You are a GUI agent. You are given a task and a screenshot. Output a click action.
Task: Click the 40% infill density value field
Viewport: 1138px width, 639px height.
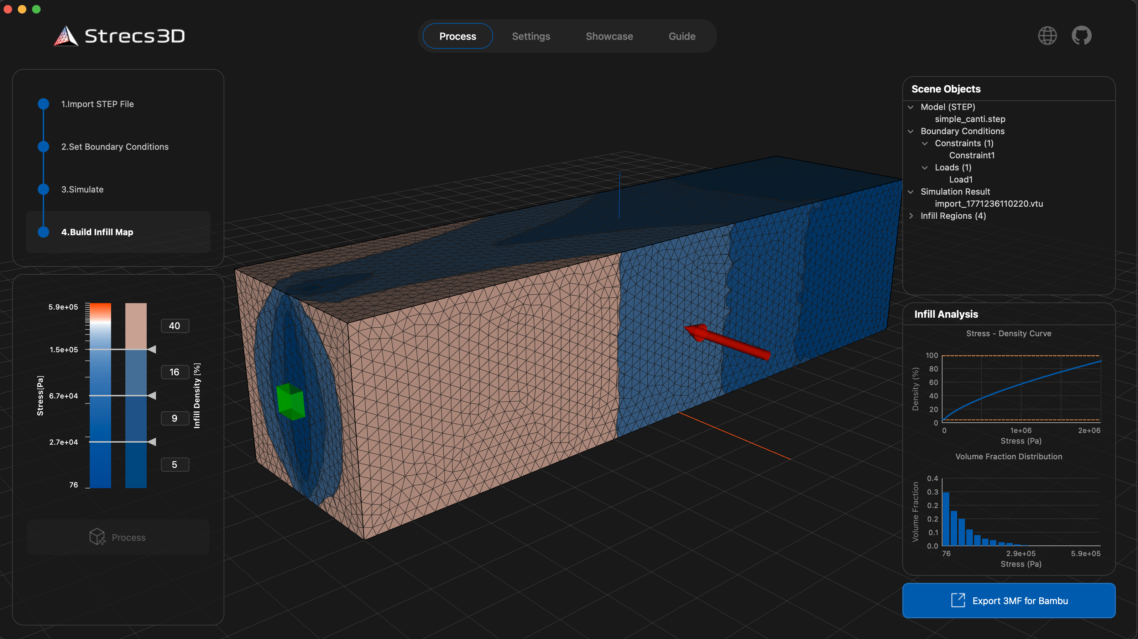tap(175, 326)
